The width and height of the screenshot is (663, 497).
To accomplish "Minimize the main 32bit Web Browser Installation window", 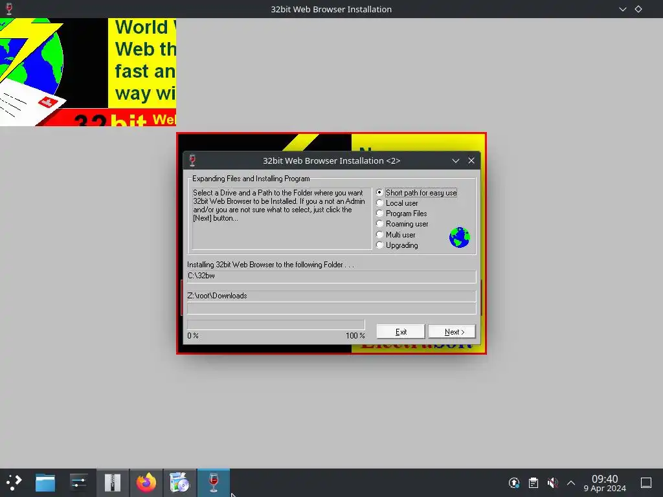I will pyautogui.click(x=622, y=9).
